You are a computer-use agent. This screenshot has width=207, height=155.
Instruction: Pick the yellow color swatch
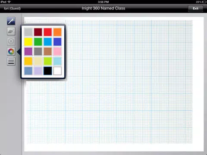[28, 42]
